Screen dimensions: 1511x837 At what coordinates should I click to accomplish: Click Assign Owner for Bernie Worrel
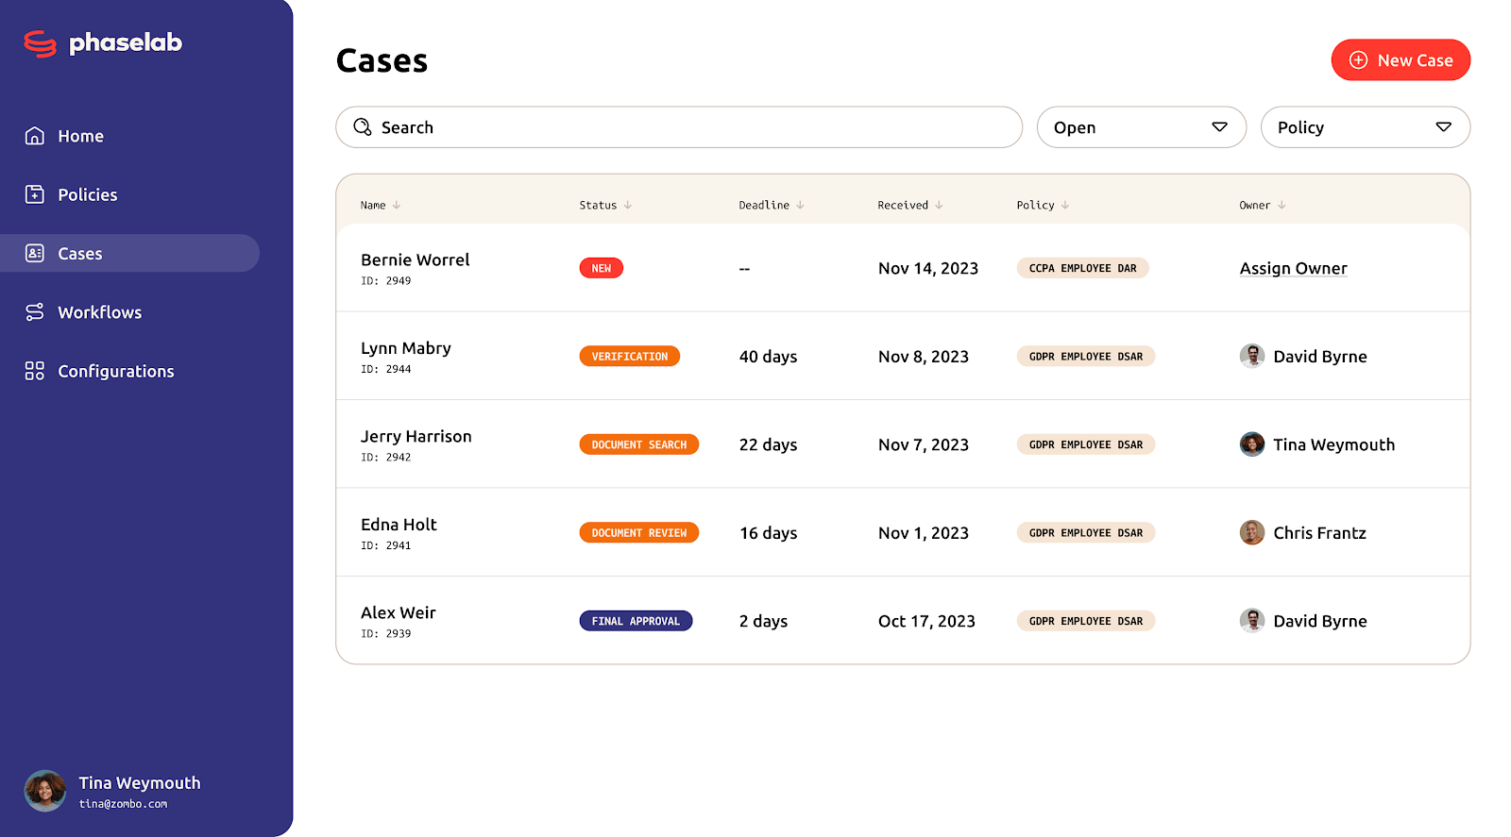[x=1293, y=268]
